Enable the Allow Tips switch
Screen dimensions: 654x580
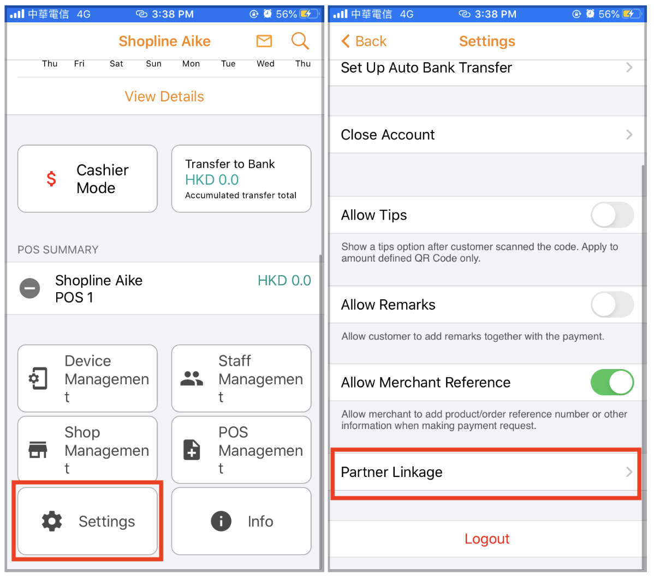click(x=612, y=215)
